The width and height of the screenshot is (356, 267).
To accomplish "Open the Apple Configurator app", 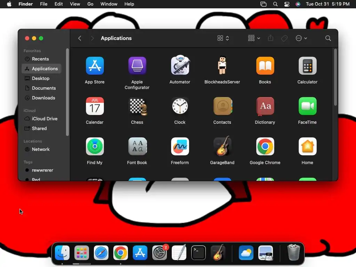I will pos(137,66).
